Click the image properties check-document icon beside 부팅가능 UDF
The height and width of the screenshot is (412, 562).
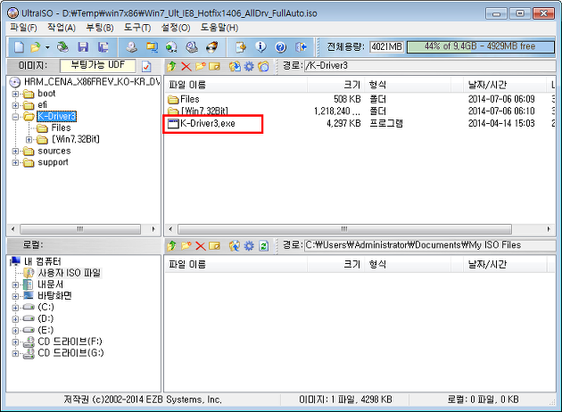pyautogui.click(x=146, y=66)
